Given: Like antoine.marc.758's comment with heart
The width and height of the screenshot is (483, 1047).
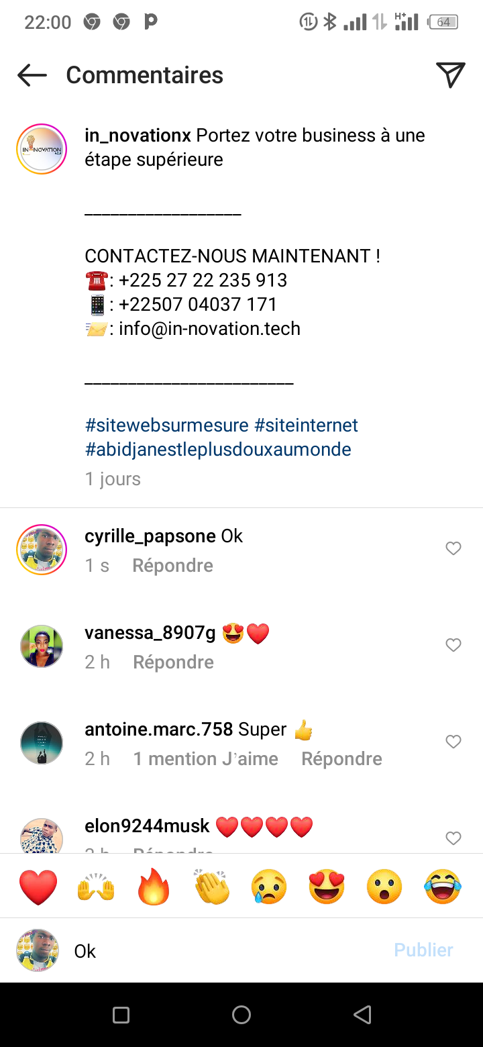Looking at the screenshot, I should [453, 742].
